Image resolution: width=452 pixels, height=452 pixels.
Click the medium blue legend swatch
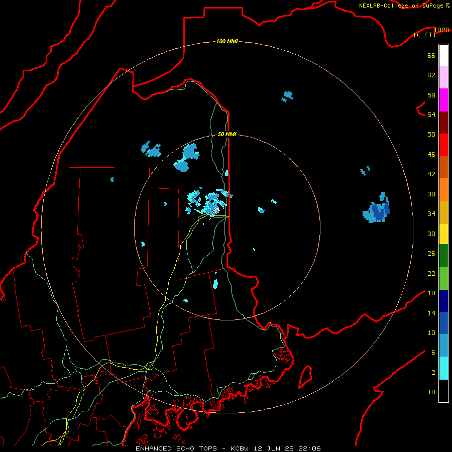(x=443, y=323)
